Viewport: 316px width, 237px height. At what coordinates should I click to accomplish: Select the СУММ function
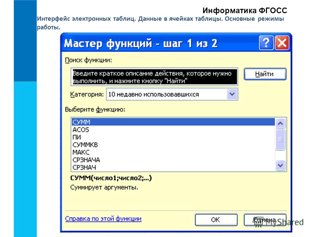173,122
